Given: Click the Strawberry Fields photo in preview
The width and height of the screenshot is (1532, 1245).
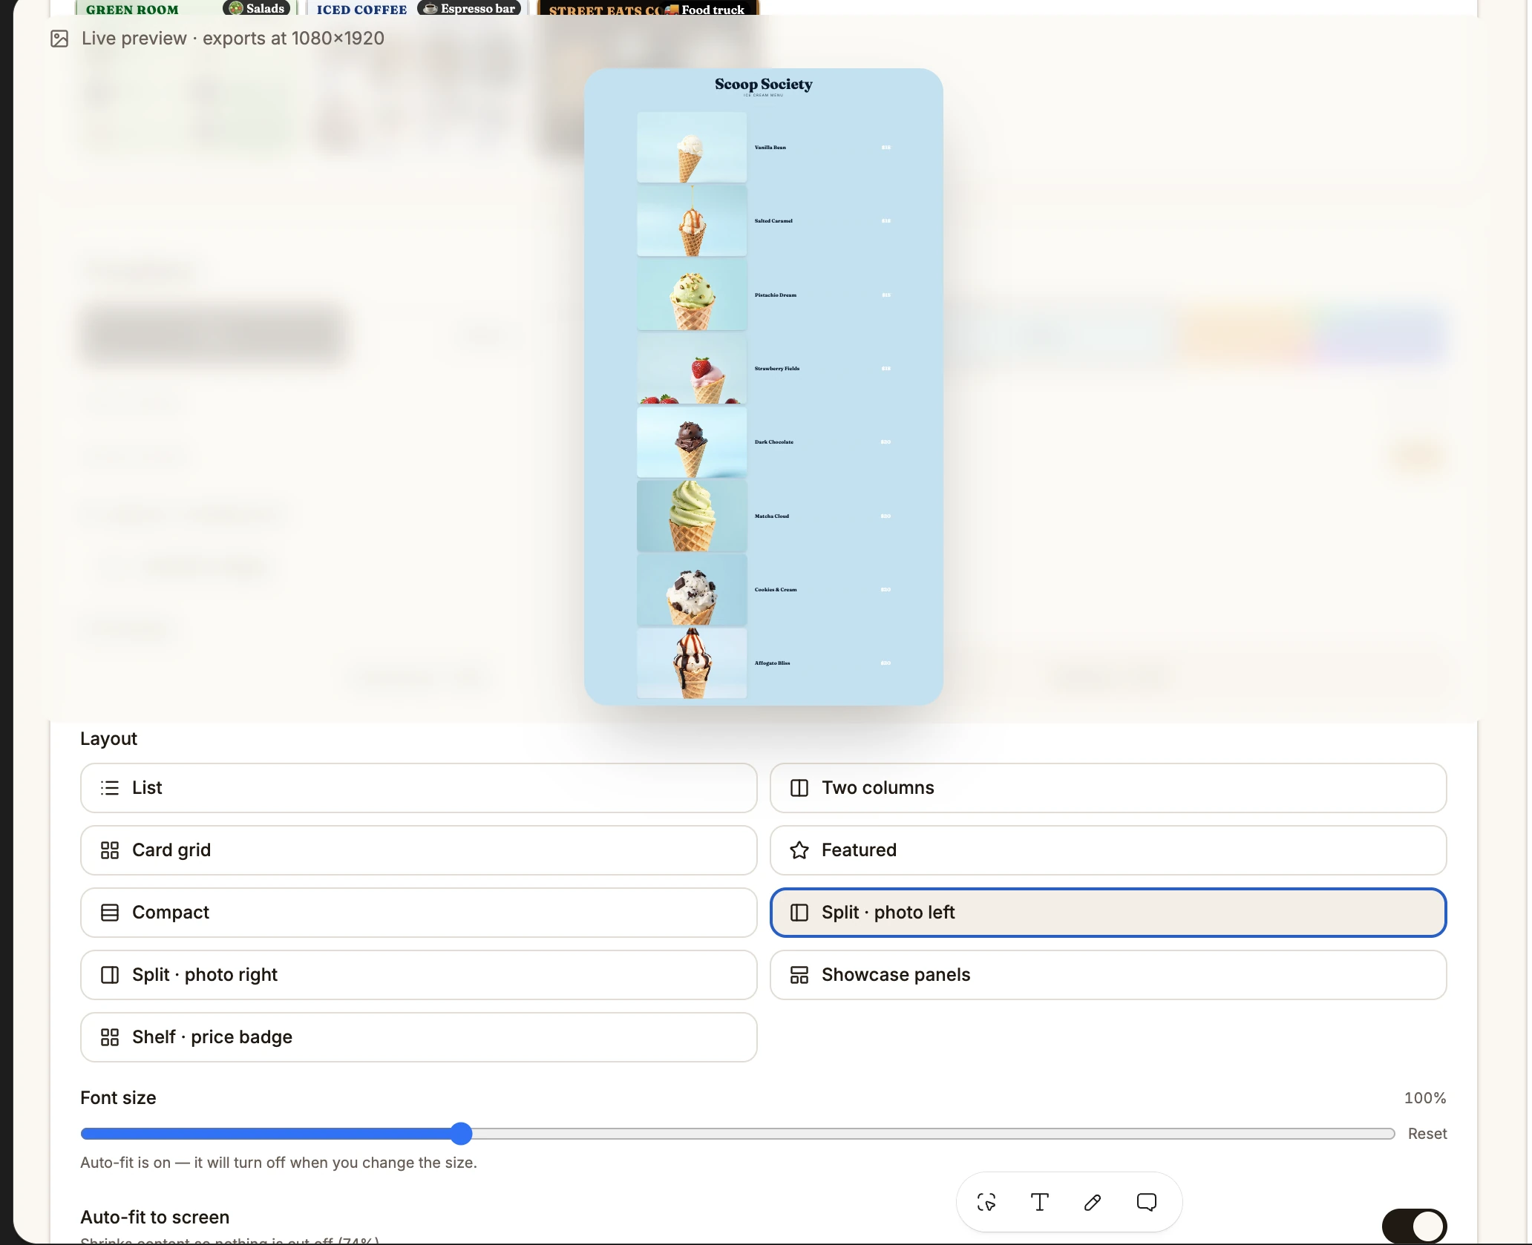Looking at the screenshot, I should point(692,368).
